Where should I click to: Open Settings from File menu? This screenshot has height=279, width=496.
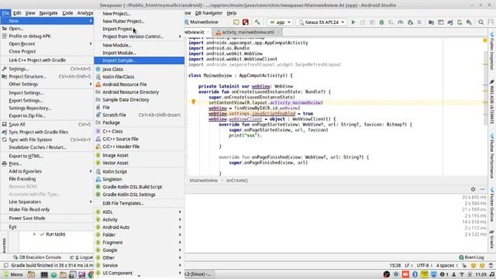(46, 69)
